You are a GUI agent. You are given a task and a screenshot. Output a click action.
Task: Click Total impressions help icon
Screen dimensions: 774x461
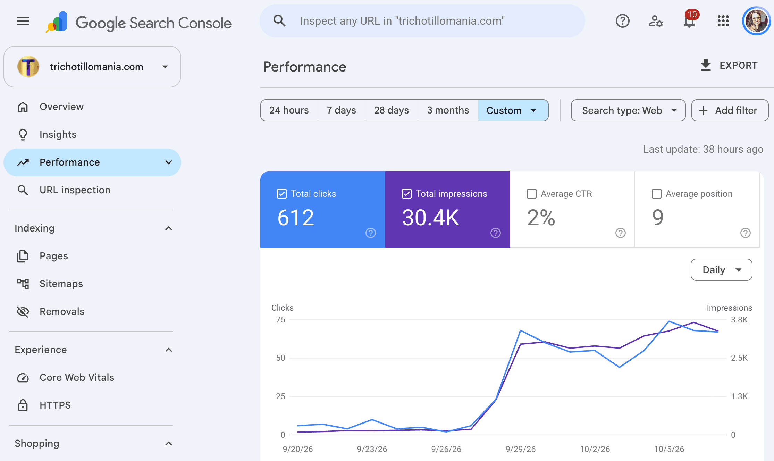click(496, 233)
